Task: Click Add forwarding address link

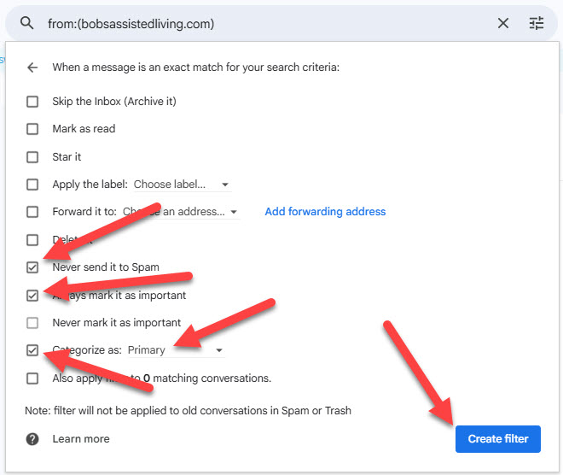Action: pyautogui.click(x=325, y=212)
